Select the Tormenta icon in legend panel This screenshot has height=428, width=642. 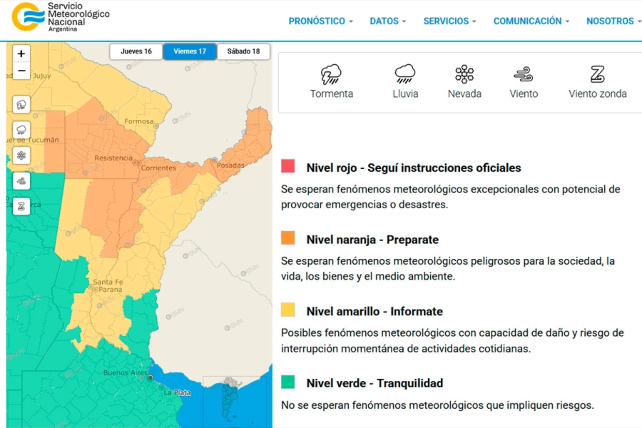(x=331, y=74)
